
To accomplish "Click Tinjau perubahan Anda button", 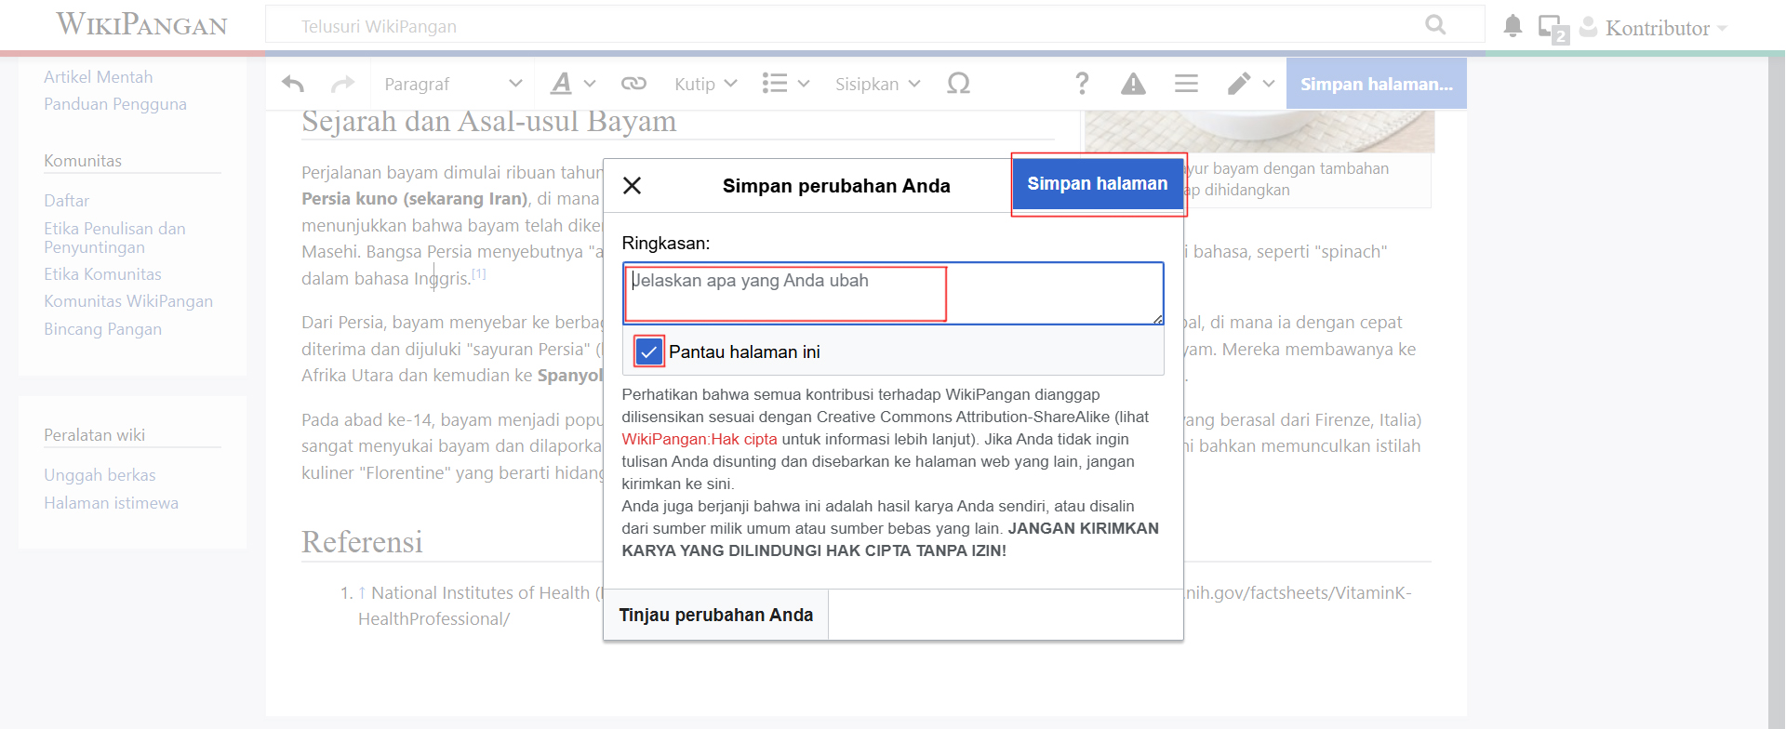I will [716, 615].
